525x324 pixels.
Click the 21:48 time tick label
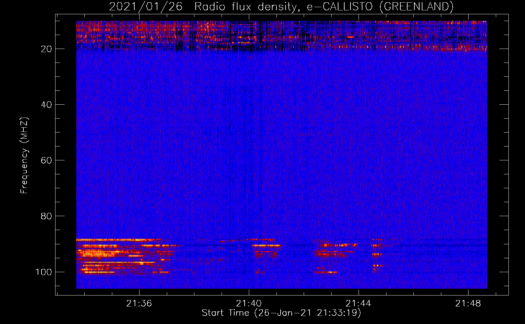coord(468,304)
